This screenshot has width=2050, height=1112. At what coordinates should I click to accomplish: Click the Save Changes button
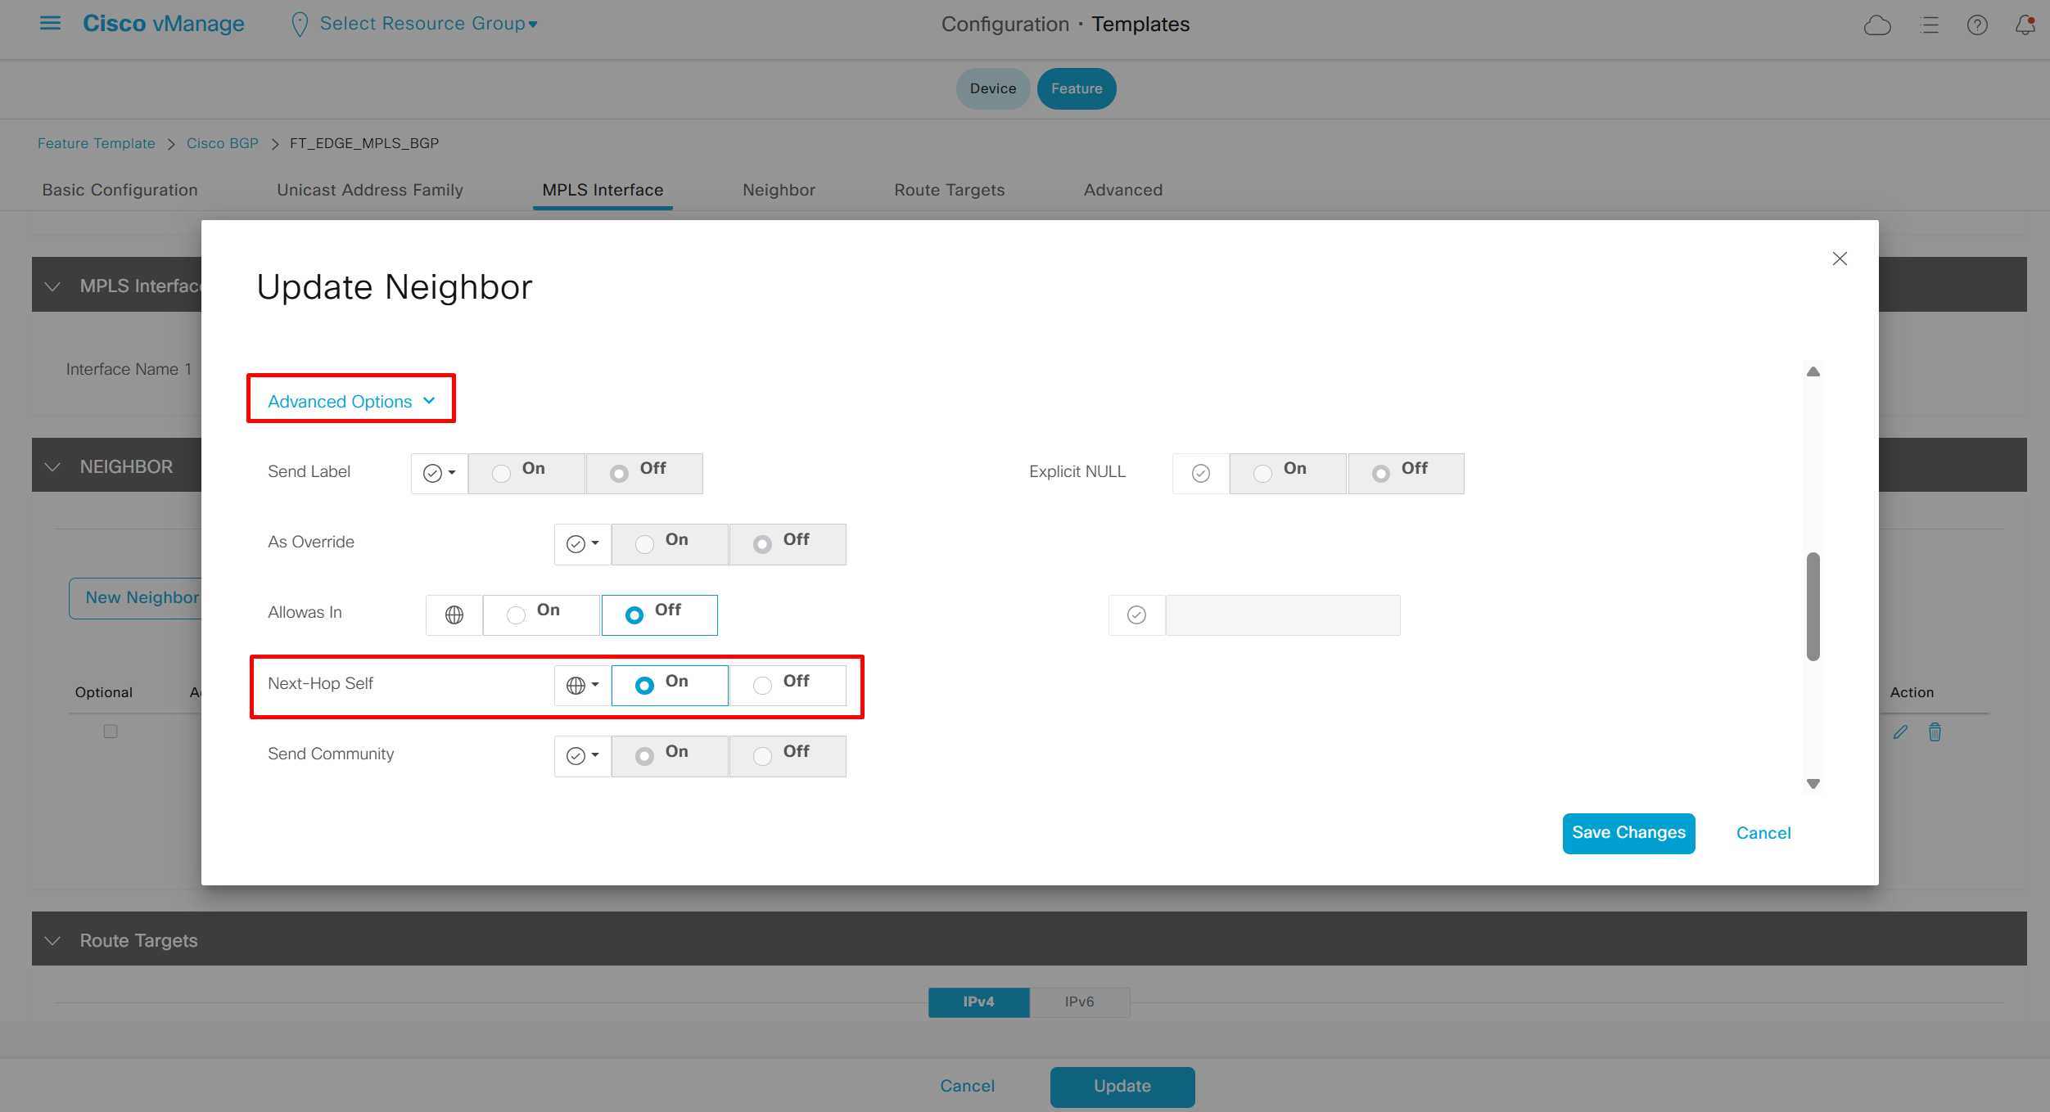(x=1628, y=833)
